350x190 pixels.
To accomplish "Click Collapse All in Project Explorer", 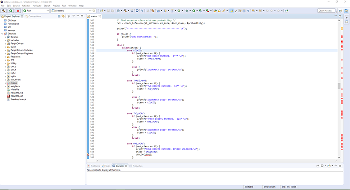I will (x=59, y=16).
